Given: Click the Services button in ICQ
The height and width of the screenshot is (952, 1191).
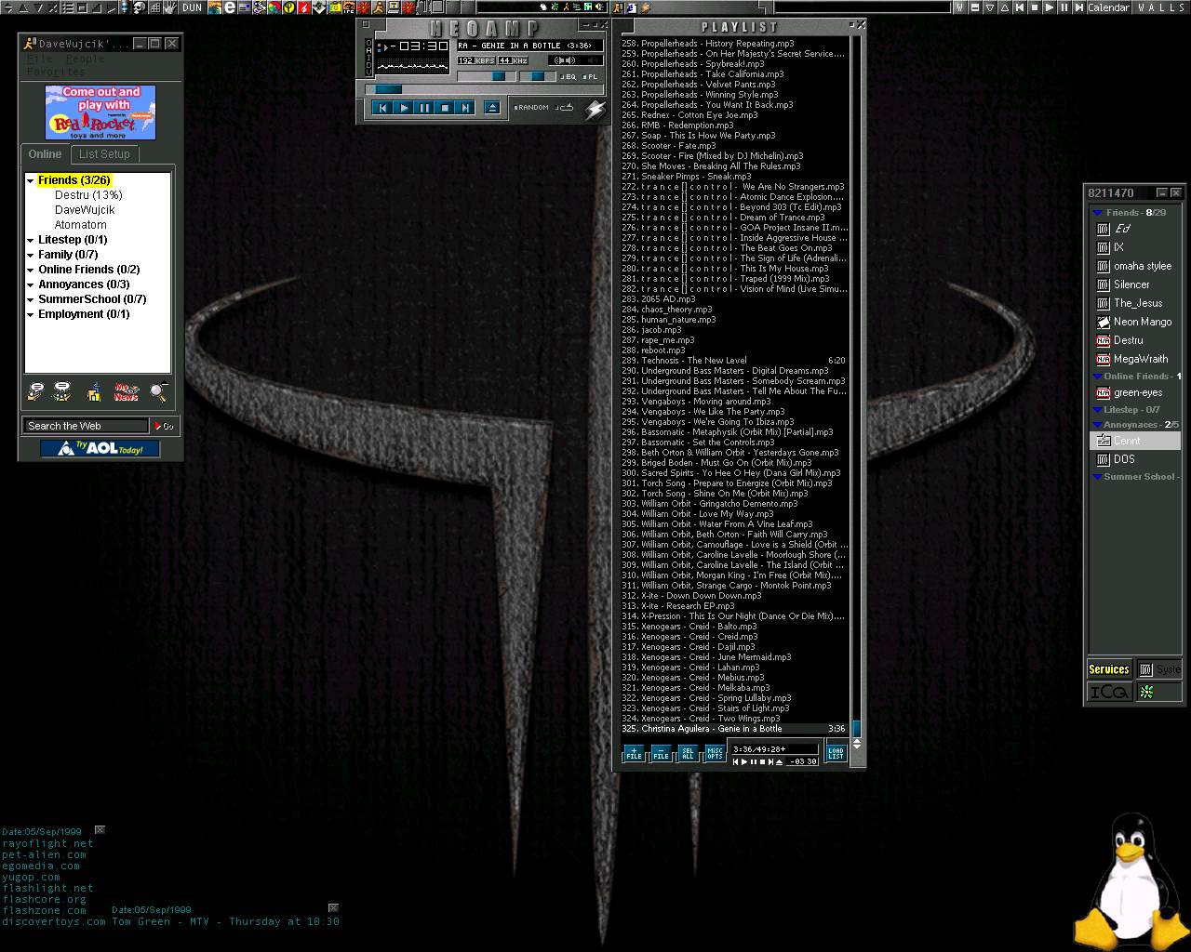Looking at the screenshot, I should pos(1109,669).
